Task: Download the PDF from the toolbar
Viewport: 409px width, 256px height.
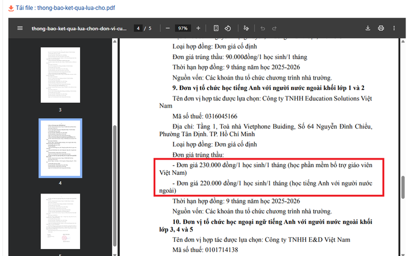Action: (x=368, y=28)
